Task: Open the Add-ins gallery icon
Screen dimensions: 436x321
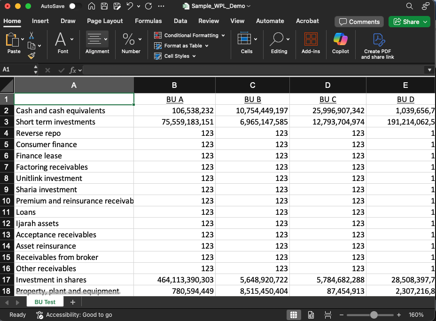Action: tap(311, 39)
